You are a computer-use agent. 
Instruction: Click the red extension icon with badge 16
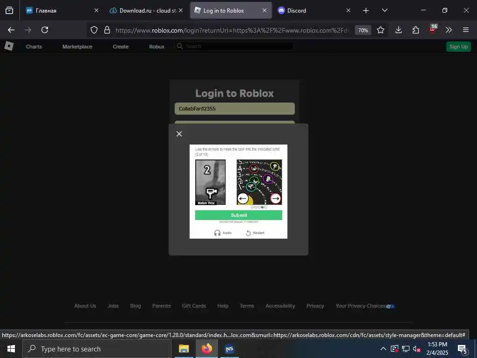click(x=433, y=29)
